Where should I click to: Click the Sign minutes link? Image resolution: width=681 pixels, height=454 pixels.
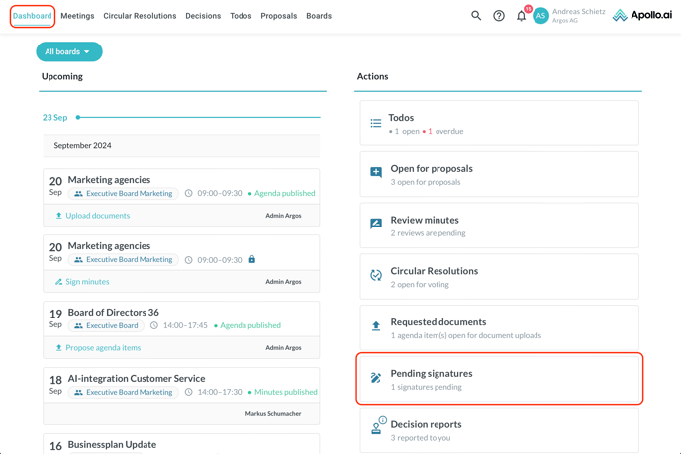coord(87,282)
